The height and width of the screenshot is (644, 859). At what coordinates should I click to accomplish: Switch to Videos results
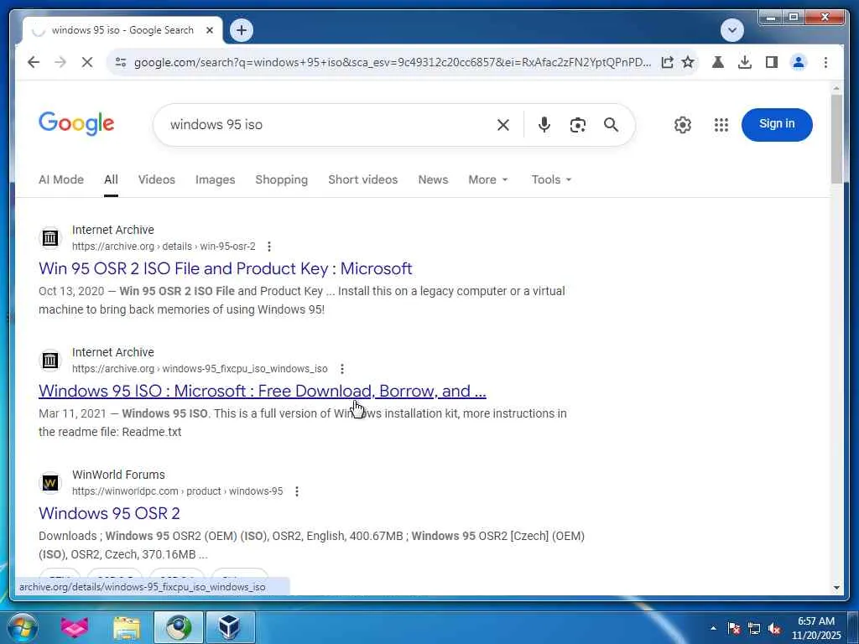click(157, 179)
